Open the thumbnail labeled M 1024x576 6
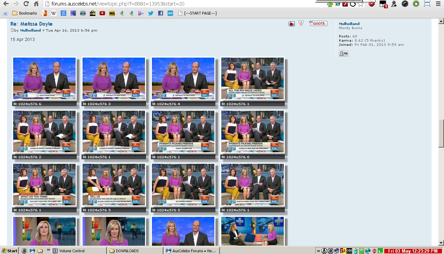 (44, 78)
